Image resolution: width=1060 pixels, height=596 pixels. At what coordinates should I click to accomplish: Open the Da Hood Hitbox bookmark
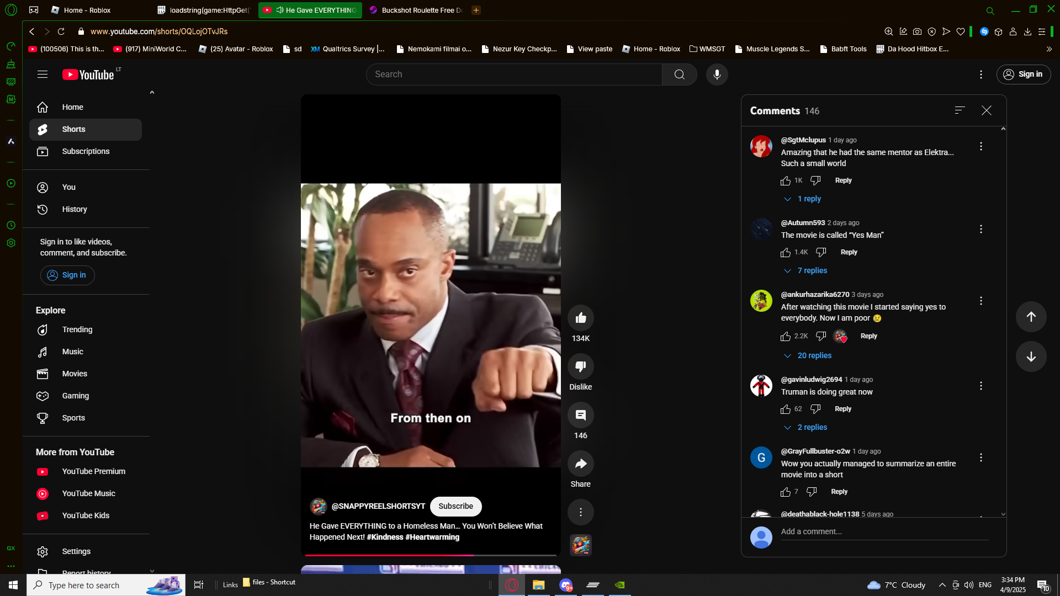(x=912, y=49)
